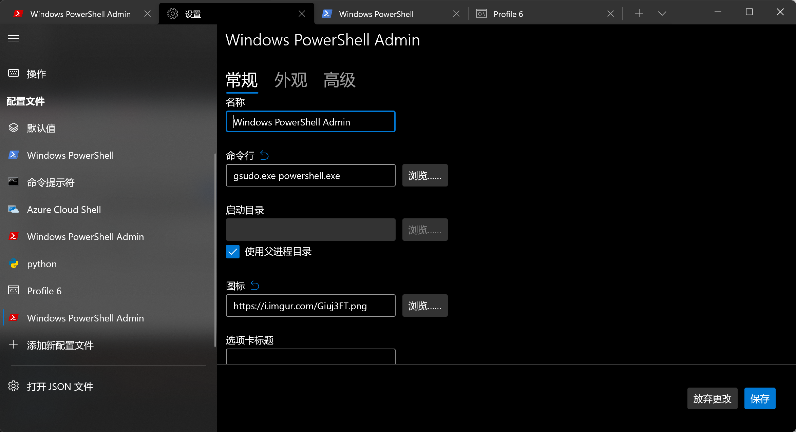Viewport: 796px width, 432px height.
Task: Select the Profile 6 entry in sidebar
Action: (44, 291)
